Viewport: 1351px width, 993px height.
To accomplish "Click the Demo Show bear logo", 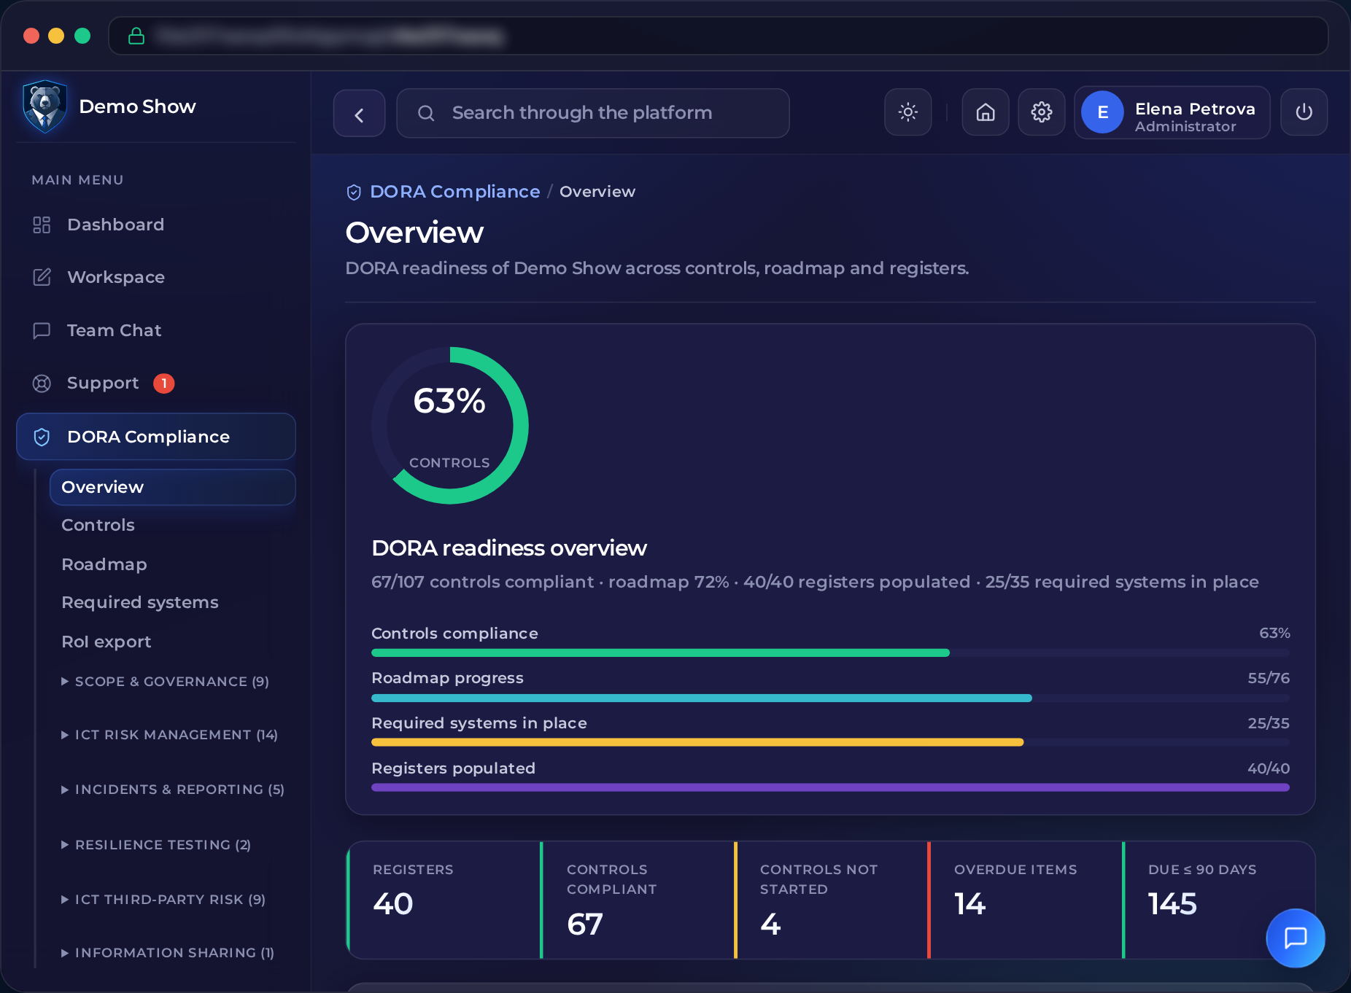I will coord(45,106).
